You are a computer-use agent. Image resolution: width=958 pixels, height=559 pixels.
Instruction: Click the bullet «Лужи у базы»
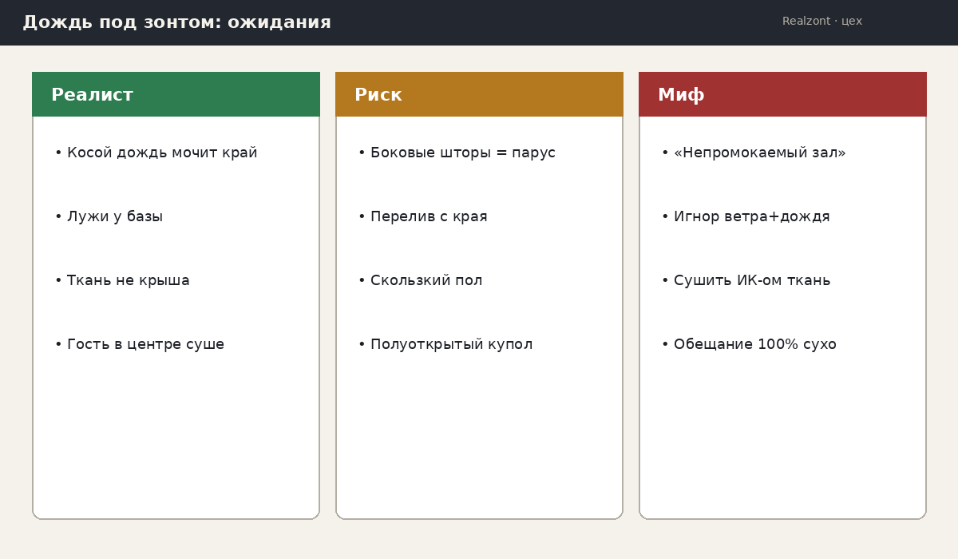(109, 216)
